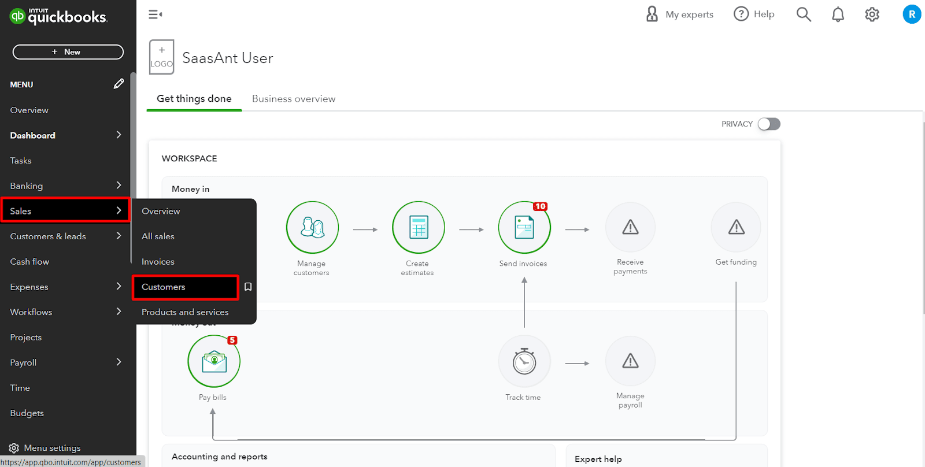Click the notifications bell icon
The image size is (925, 467).
click(838, 14)
